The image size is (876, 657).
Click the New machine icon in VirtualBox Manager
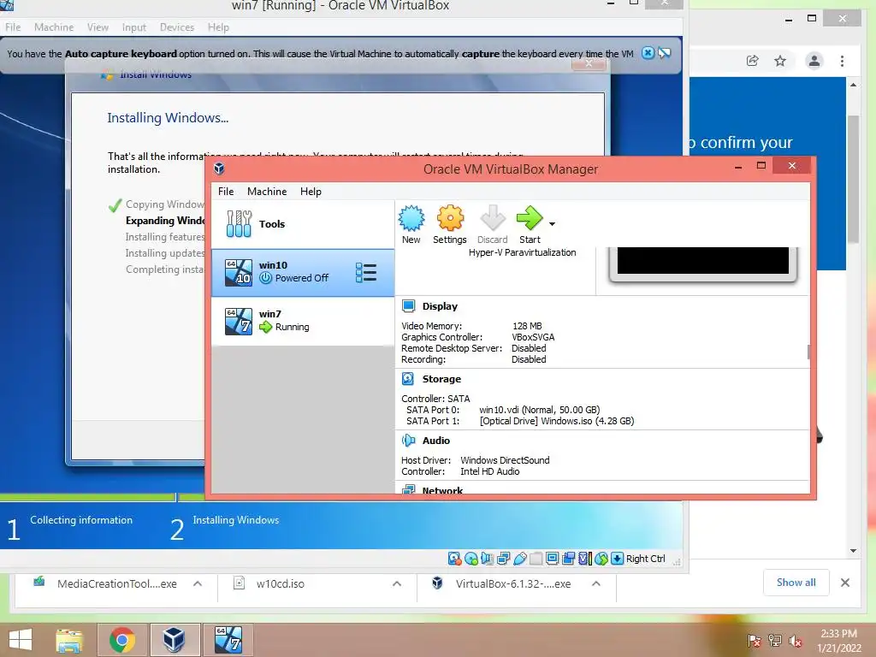click(x=411, y=218)
